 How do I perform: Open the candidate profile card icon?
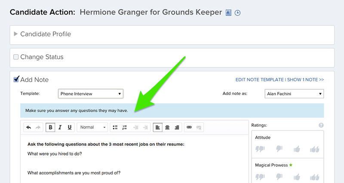coord(228,13)
